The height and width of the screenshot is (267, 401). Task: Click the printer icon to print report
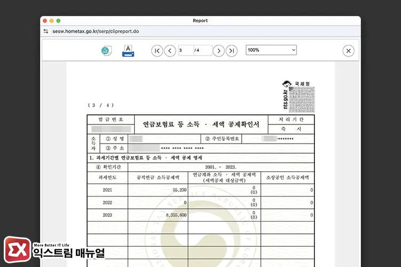pos(128,51)
